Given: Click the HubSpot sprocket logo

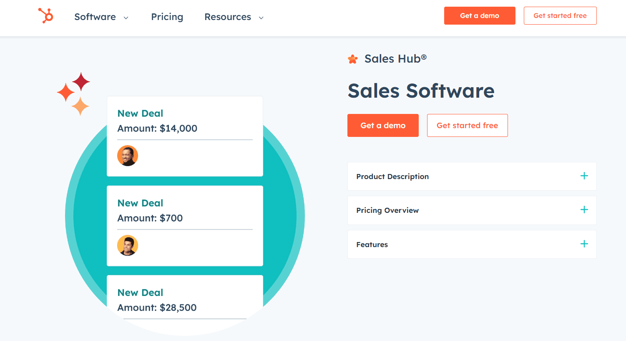Looking at the screenshot, I should pos(46,16).
